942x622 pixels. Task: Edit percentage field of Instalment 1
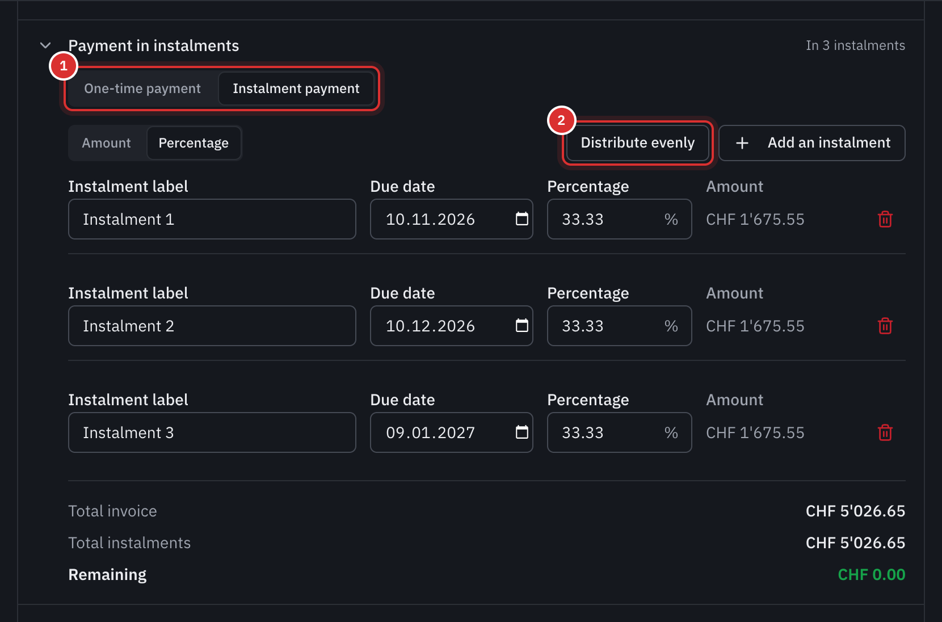(620, 219)
